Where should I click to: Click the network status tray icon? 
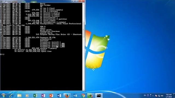(x=159, y=96)
